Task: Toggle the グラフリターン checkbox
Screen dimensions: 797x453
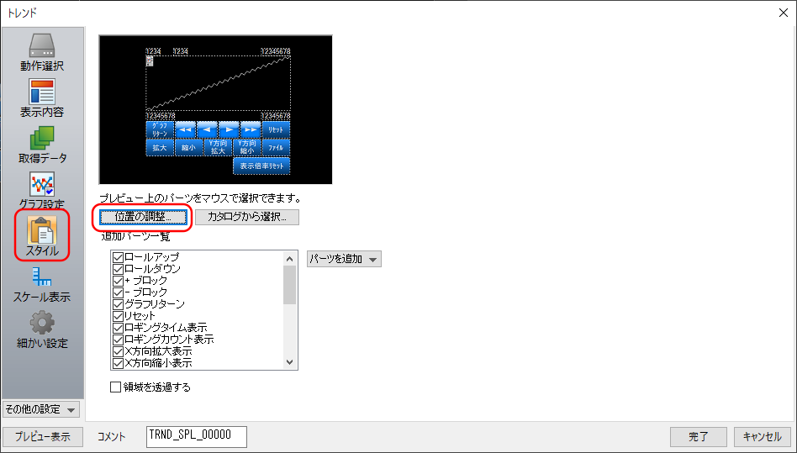Action: click(x=119, y=303)
